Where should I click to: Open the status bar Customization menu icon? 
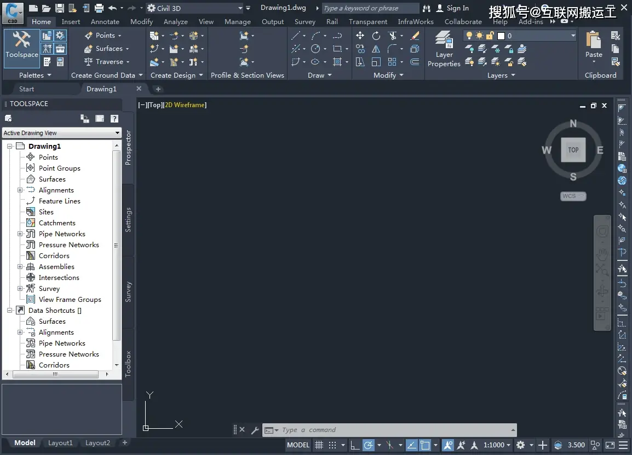[623, 445]
